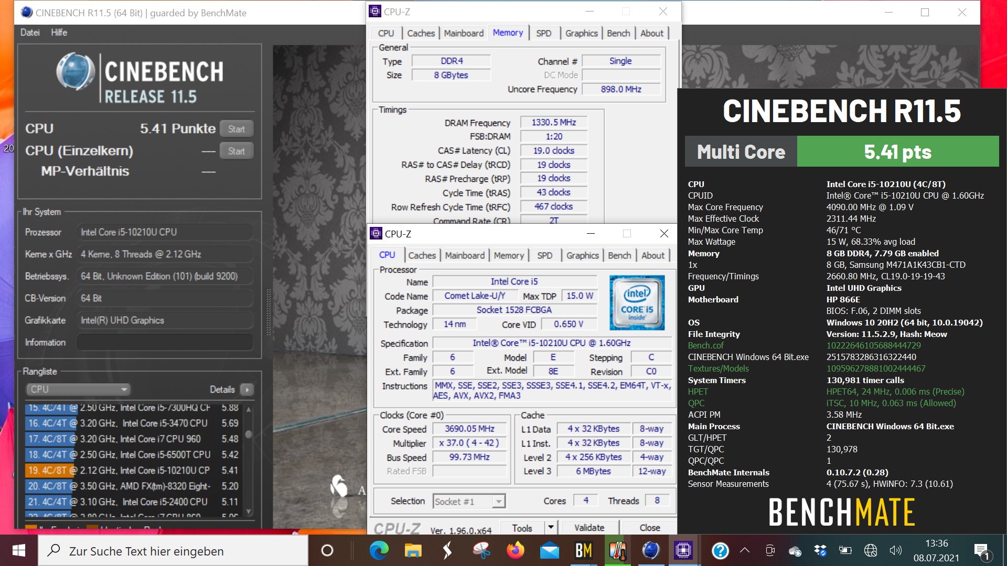Expand the Tools dropdown arrow
The width and height of the screenshot is (1007, 566).
click(x=551, y=528)
